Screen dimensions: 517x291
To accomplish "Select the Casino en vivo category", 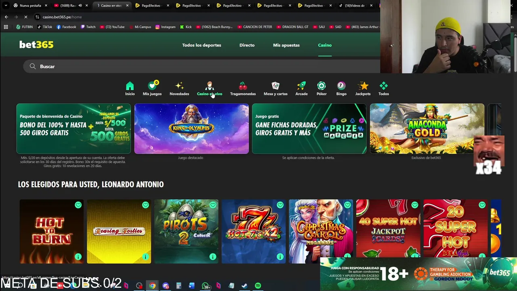I will click(x=209, y=89).
